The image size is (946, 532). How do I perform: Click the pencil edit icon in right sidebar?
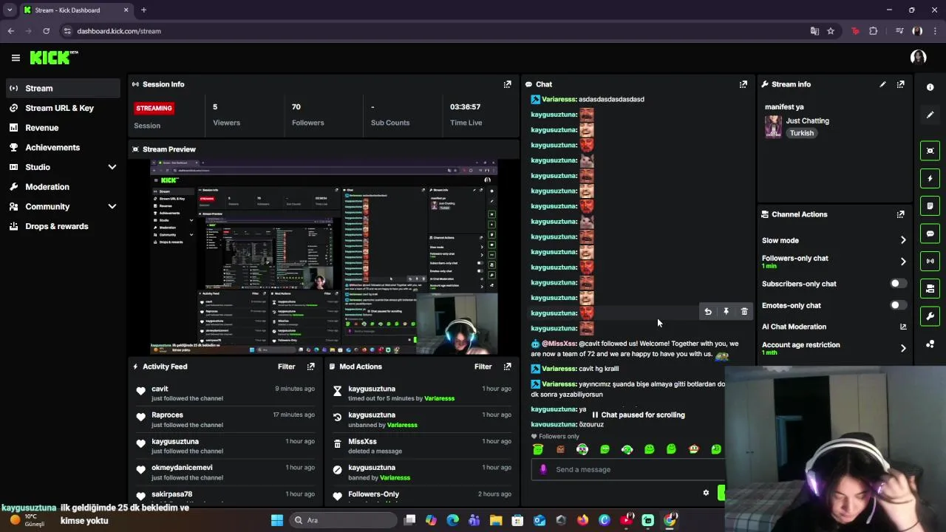pyautogui.click(x=930, y=115)
